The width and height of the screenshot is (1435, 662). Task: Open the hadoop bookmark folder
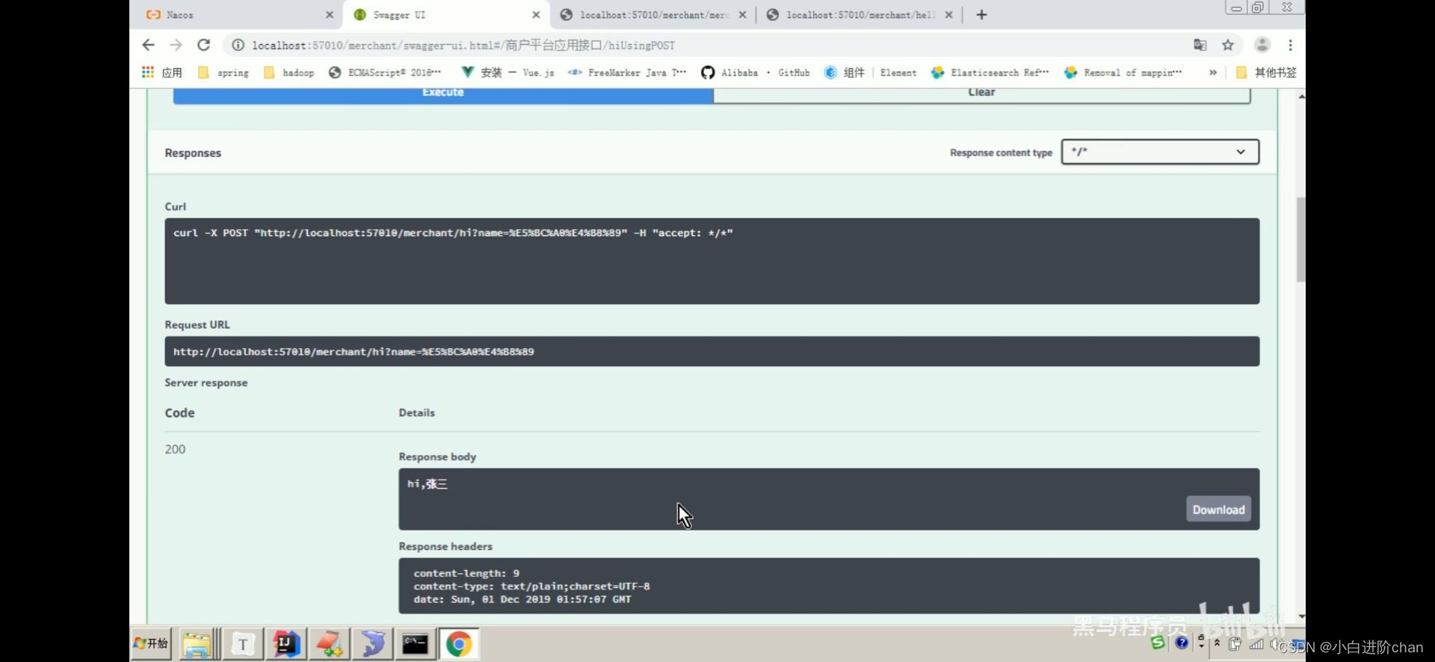coord(288,72)
